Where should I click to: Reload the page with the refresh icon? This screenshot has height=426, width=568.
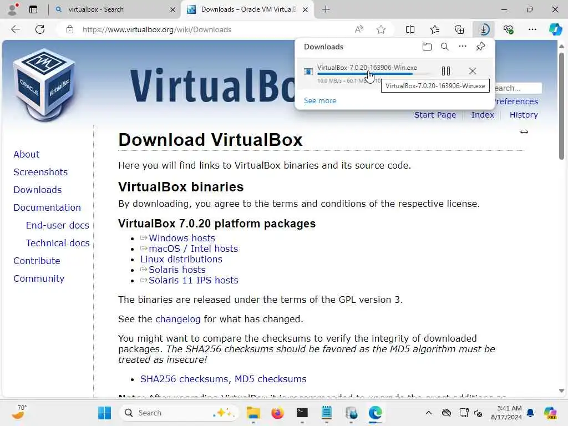[40, 29]
